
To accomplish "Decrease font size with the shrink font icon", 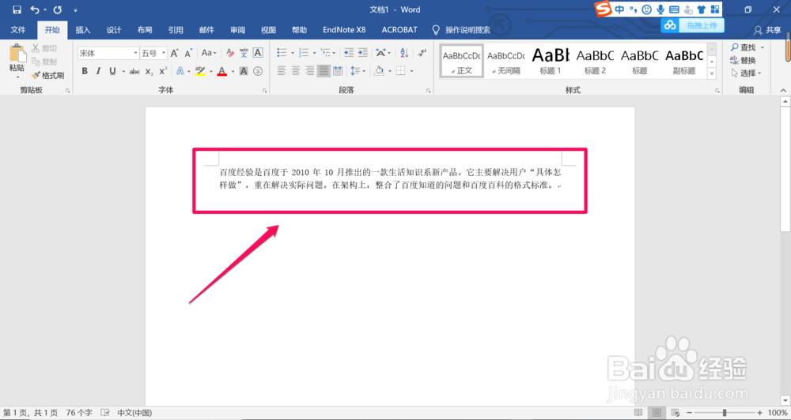I will [188, 53].
